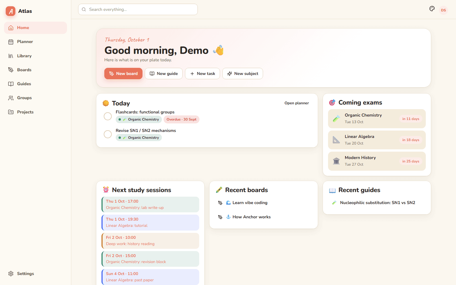Mark Revise SN1 / SN2 mechanisms task complete
Screen dimensions: 456x285
click(108, 134)
